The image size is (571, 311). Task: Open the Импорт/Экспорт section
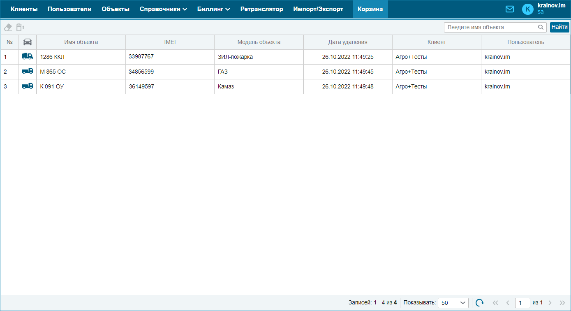point(318,9)
